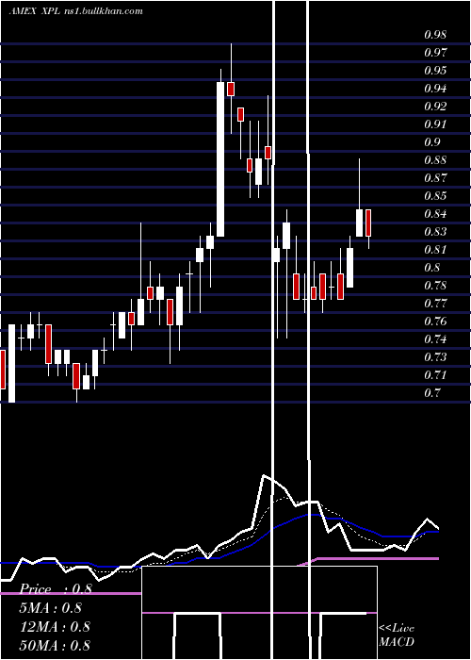Click the 0.9 price axis label
The width and height of the screenshot is (471, 660).
pyautogui.click(x=431, y=141)
